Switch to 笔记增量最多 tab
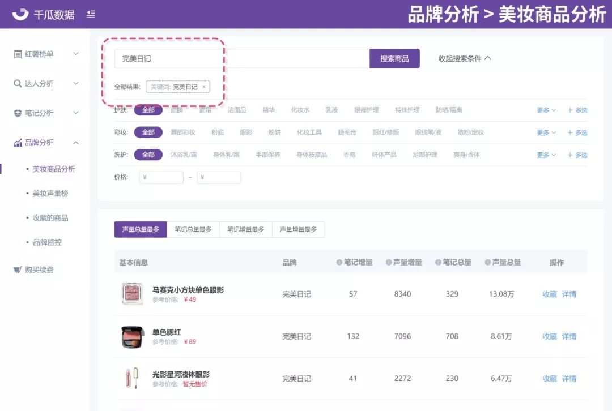This screenshot has width=612, height=411. 246,229
